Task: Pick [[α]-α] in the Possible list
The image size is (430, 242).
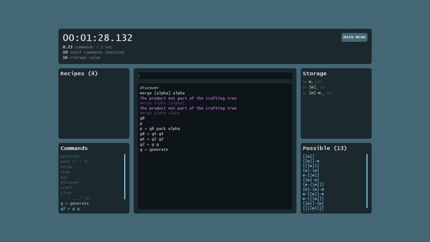Action: pyautogui.click(x=311, y=180)
